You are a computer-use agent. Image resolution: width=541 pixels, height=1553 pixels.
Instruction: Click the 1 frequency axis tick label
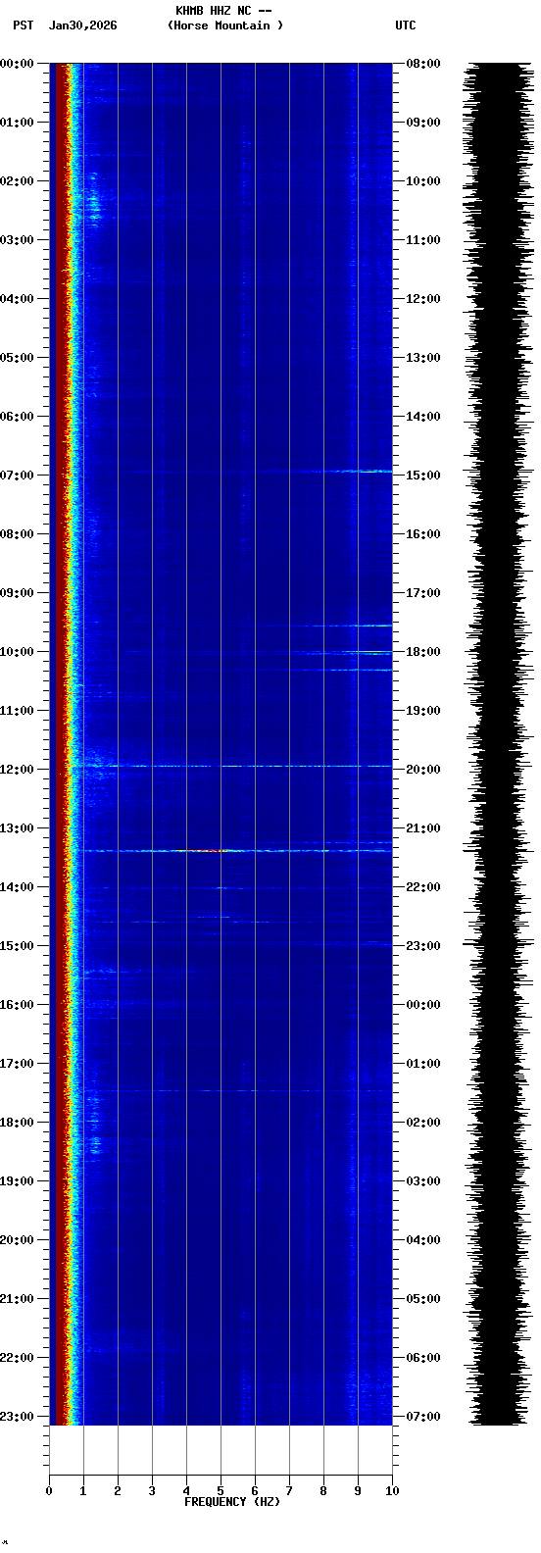83,1491
